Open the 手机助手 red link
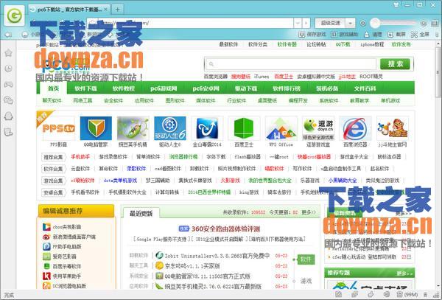The width and height of the screenshot is (442, 300). 80,157
